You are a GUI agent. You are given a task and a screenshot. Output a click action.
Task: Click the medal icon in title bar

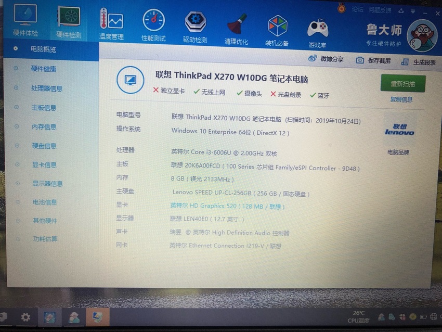click(341, 8)
